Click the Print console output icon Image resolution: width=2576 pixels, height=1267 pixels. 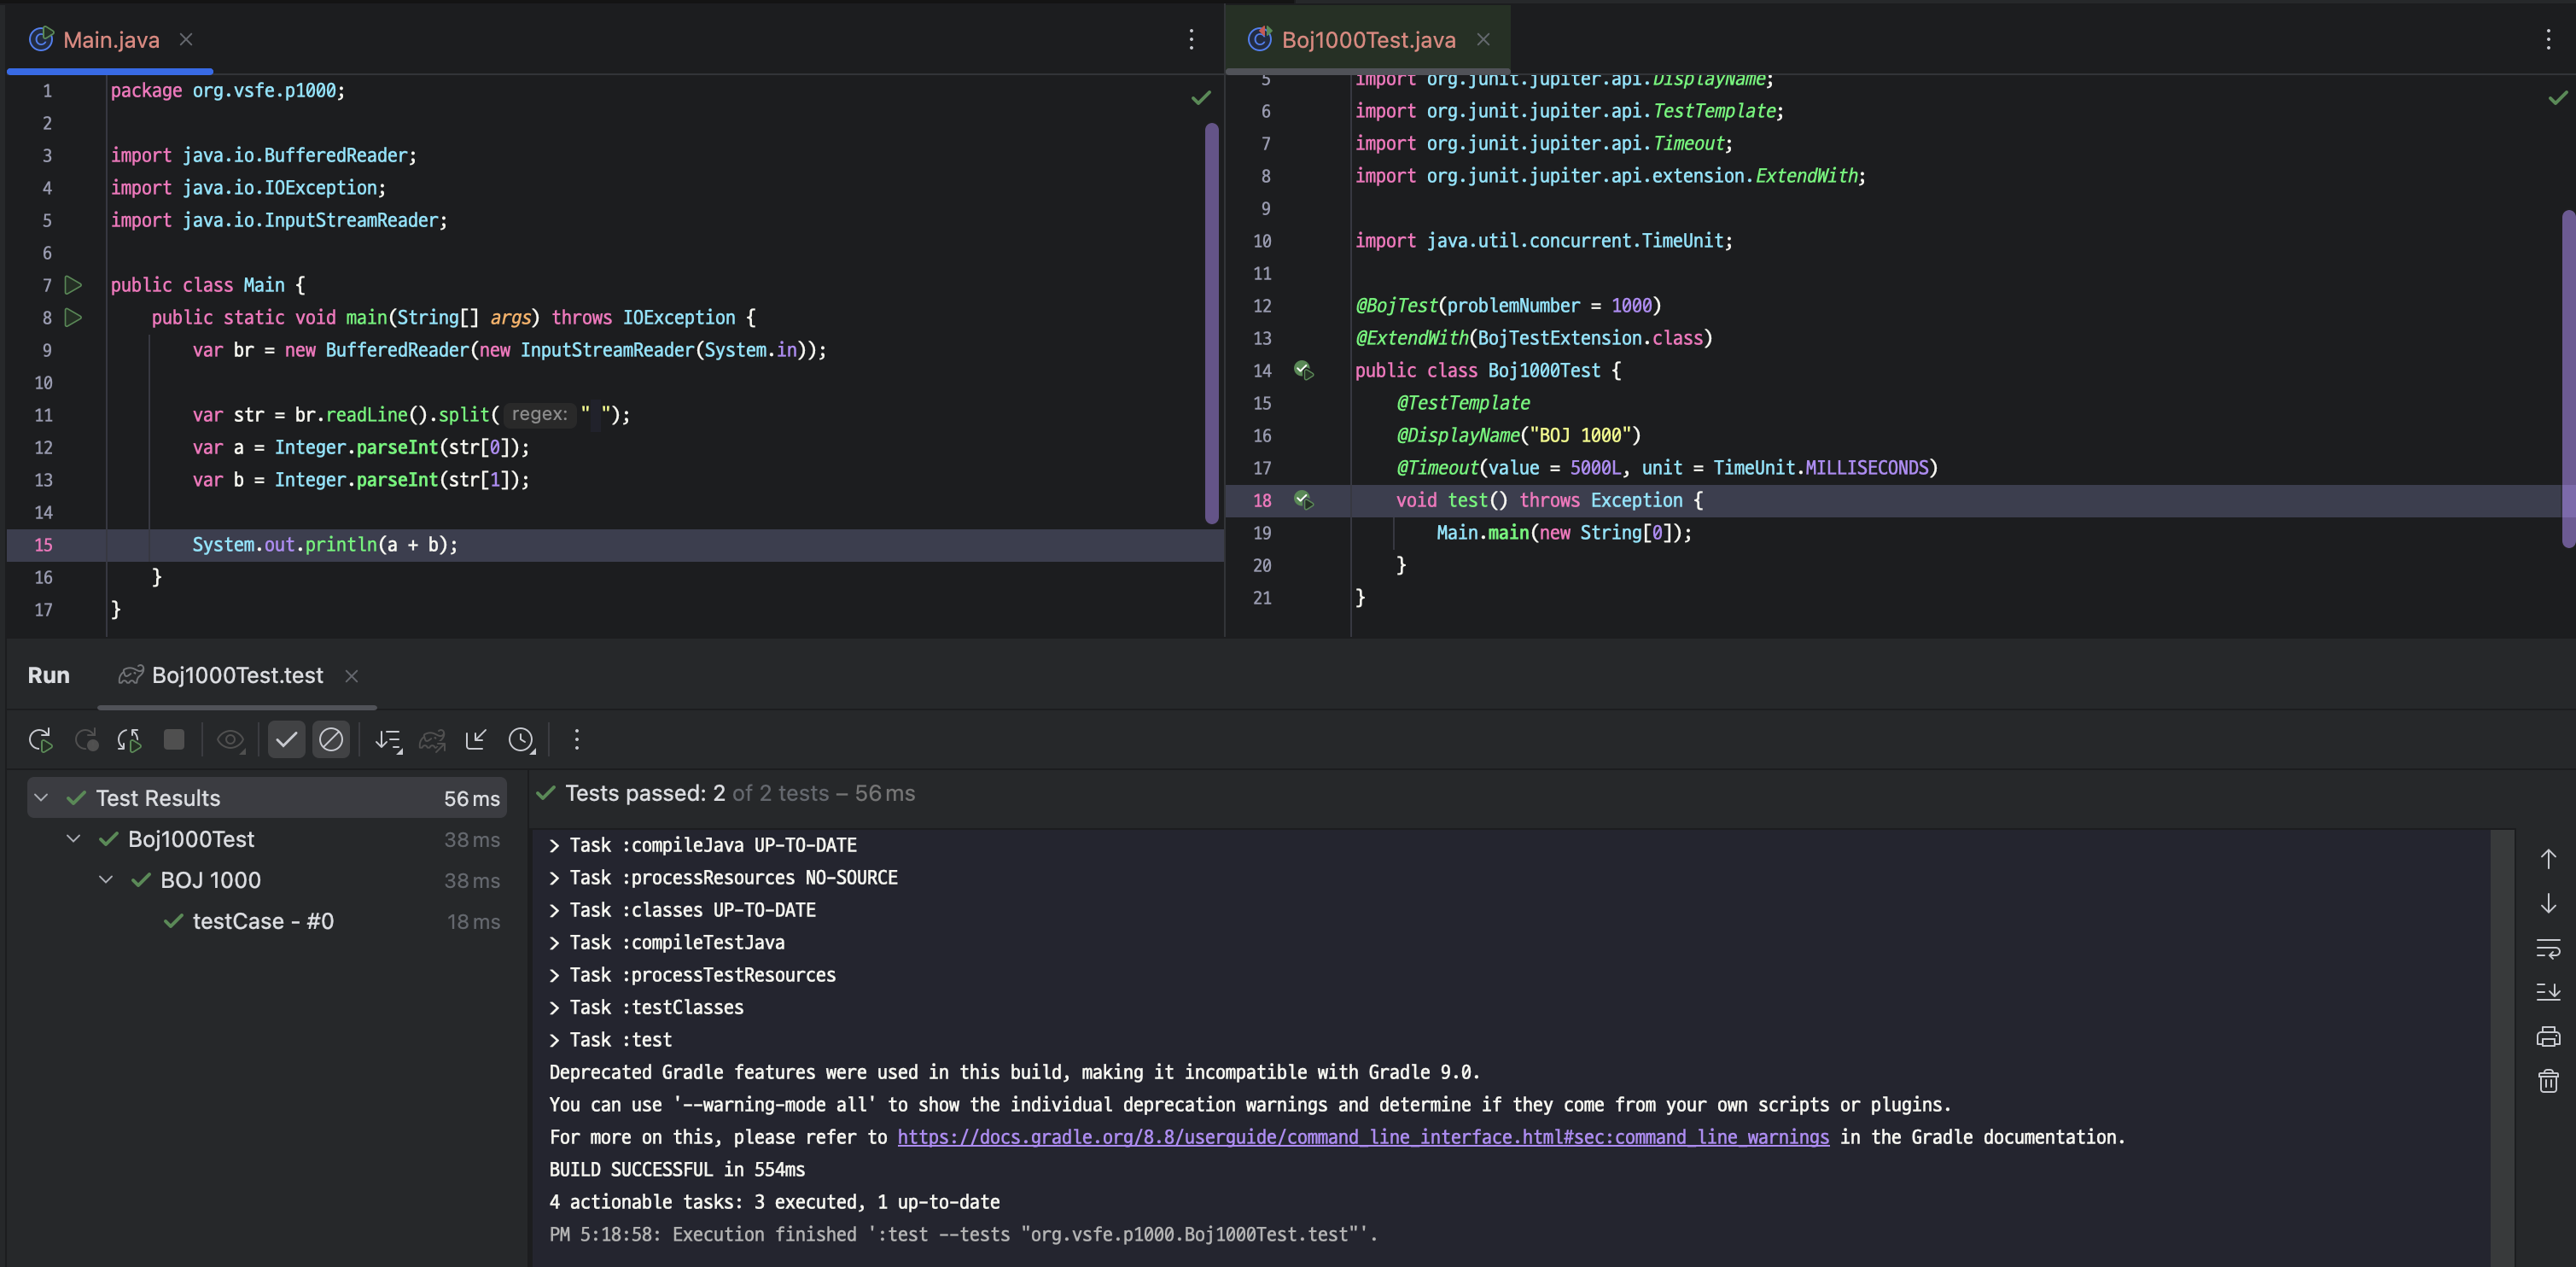pyautogui.click(x=2548, y=1036)
